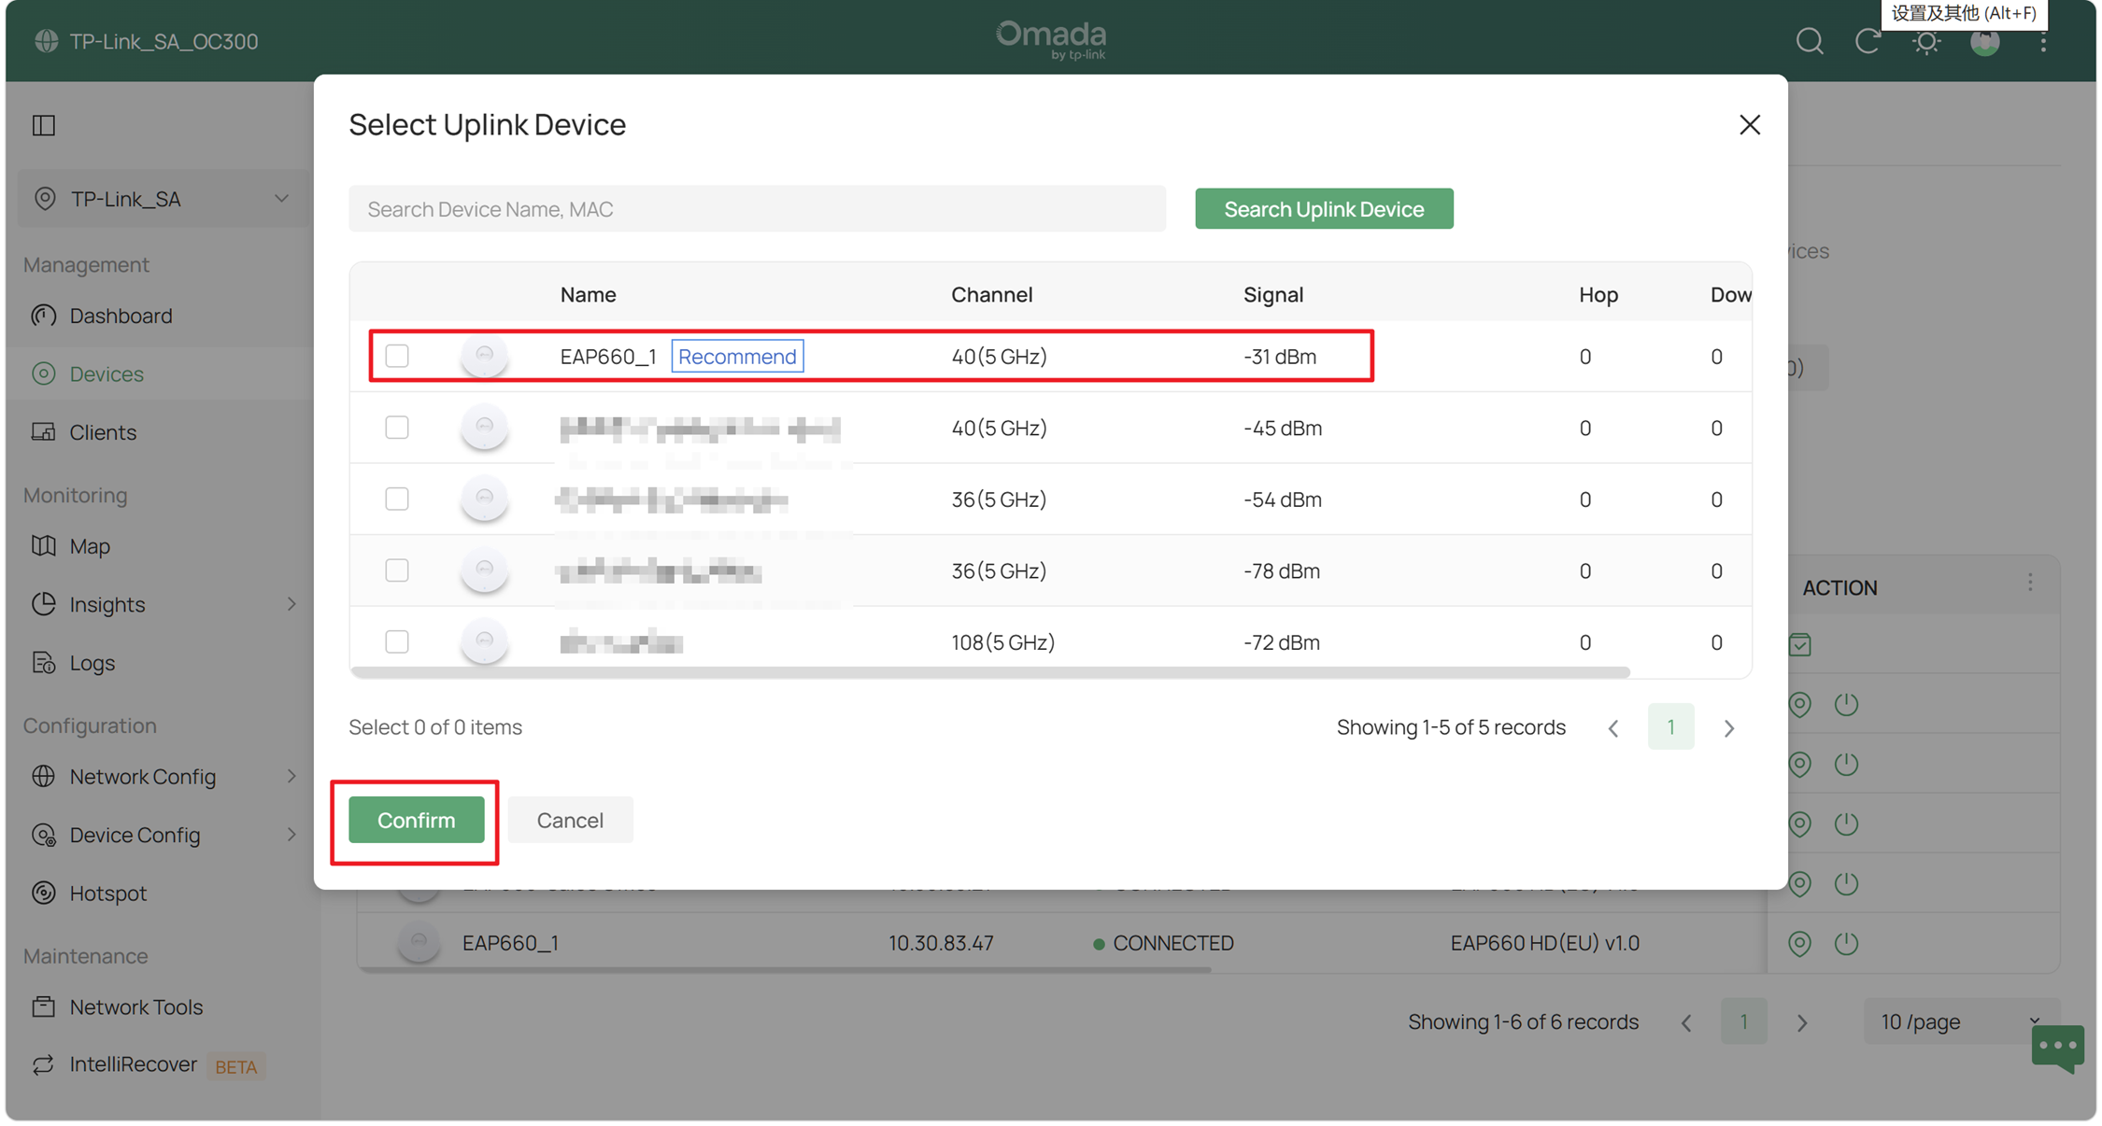Click the green Confirm button
Image resolution: width=2102 pixels, height=1126 pixels.
(x=416, y=820)
